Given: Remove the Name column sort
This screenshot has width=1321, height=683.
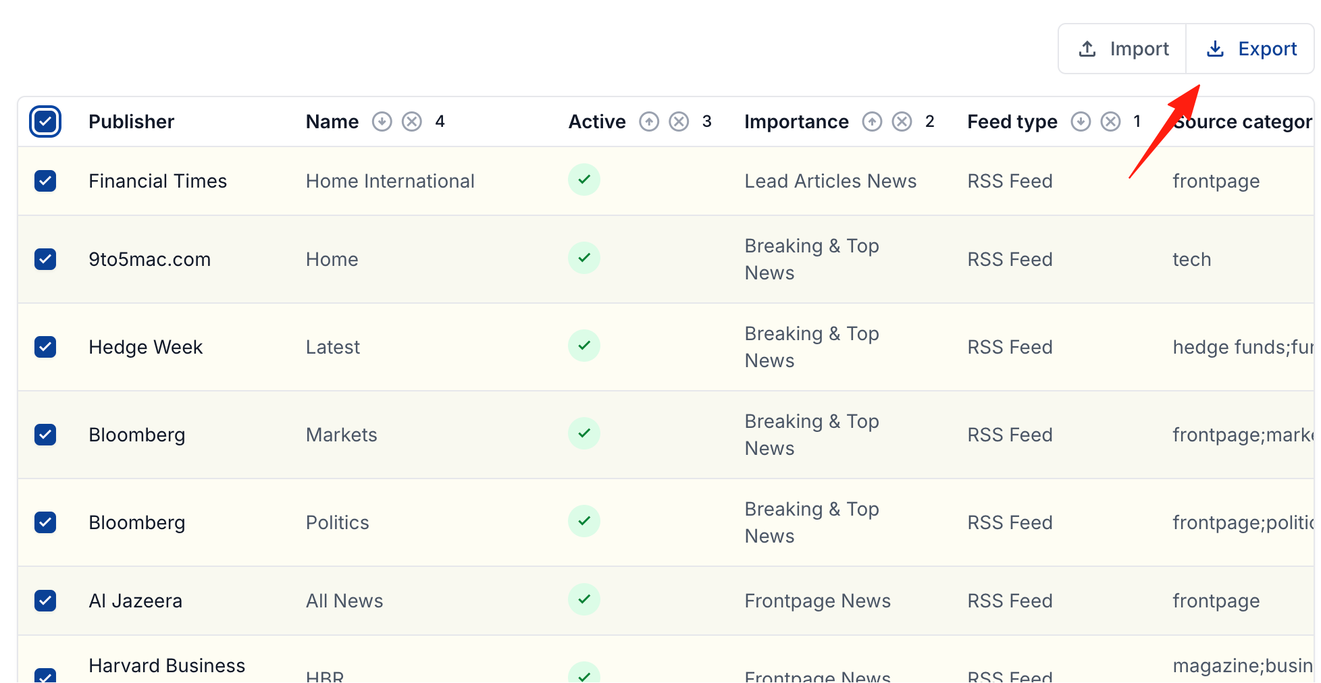Looking at the screenshot, I should tap(412, 121).
